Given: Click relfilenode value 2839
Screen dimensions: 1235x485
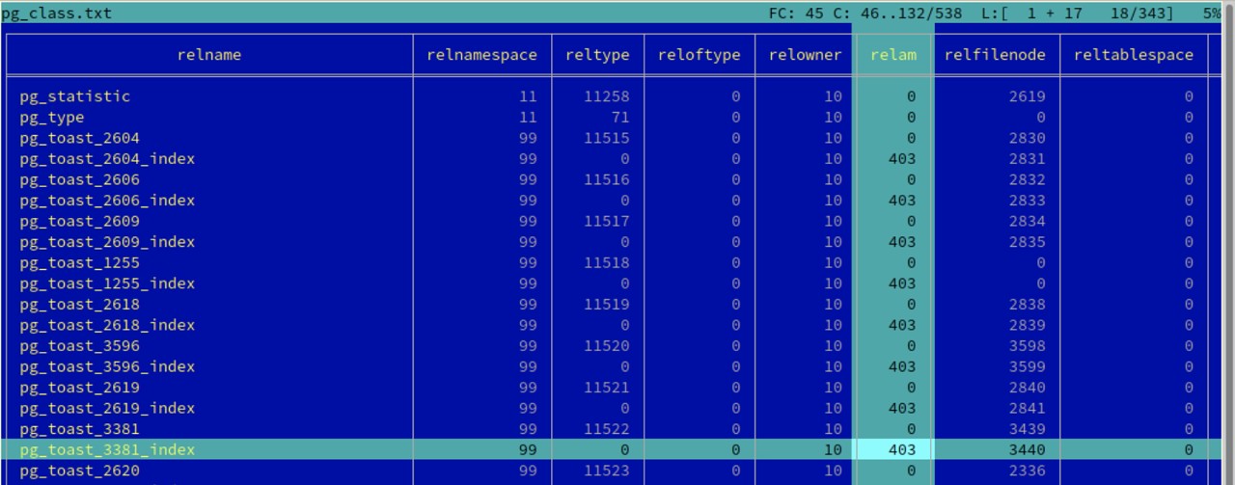Looking at the screenshot, I should [1028, 325].
